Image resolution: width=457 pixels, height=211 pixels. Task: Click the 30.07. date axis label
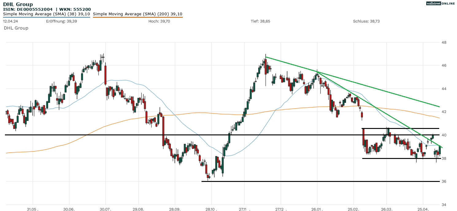pos(106,209)
